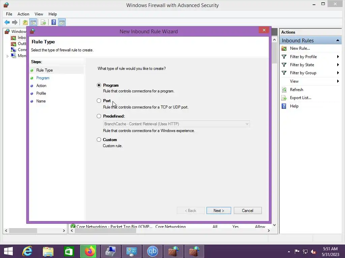Viewport: 345px width, 258px height.
Task: Close the New Inbound Rule Wizard dialog
Action: pyautogui.click(x=264, y=30)
